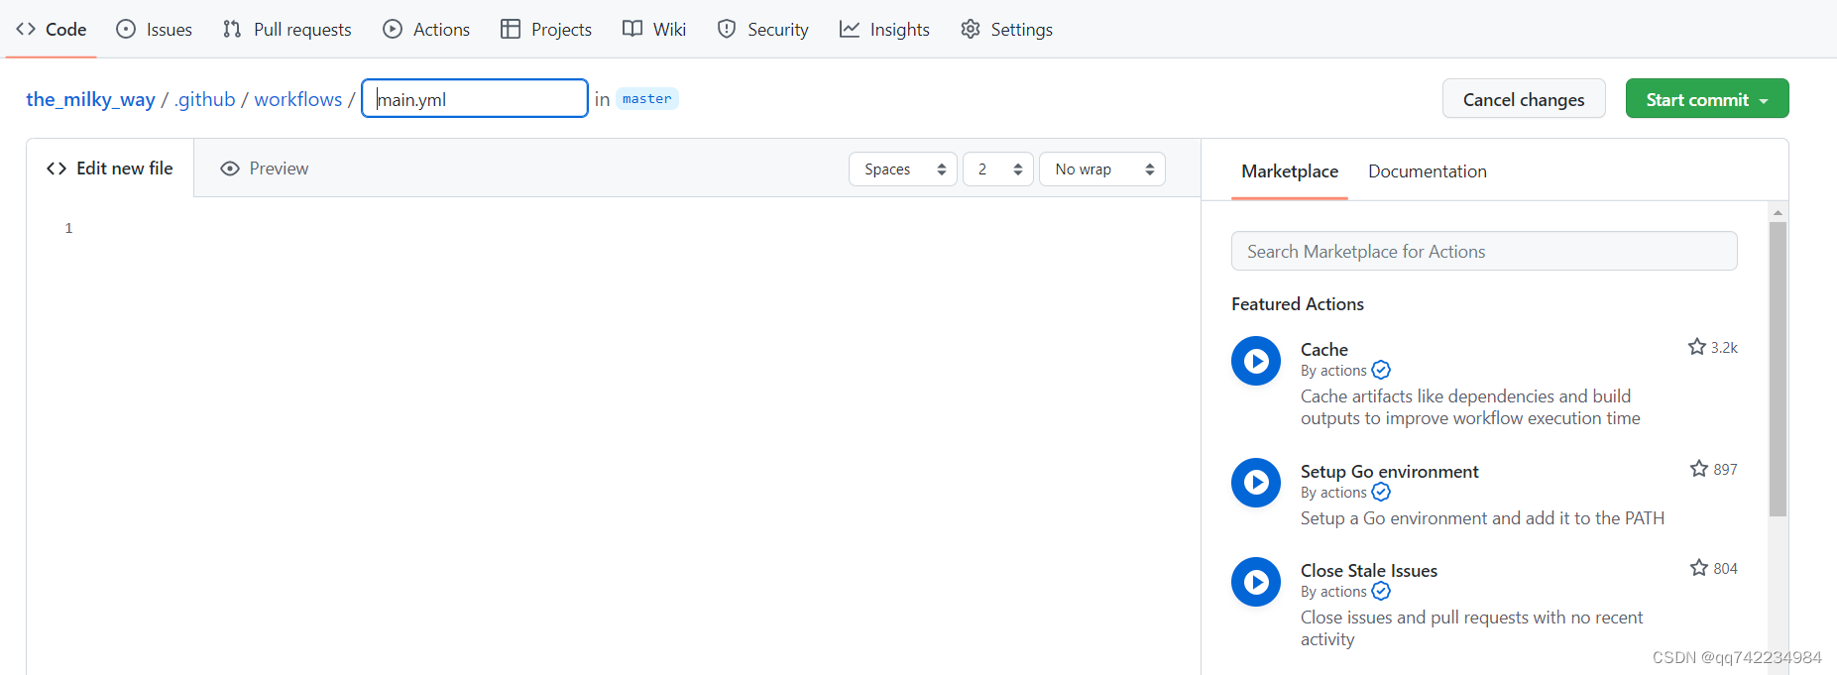This screenshot has width=1837, height=675.
Task: Click the Close Stale Issues action icon
Action: tap(1255, 582)
